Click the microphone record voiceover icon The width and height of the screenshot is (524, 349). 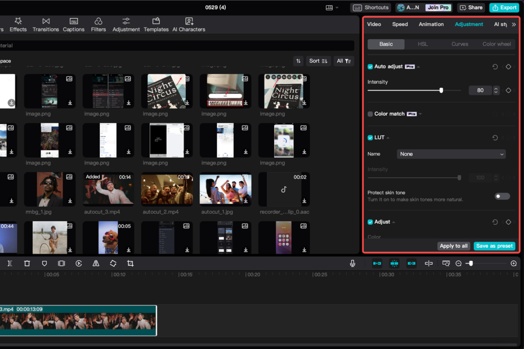352,263
